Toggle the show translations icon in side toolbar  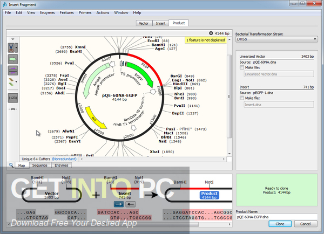point(11,82)
